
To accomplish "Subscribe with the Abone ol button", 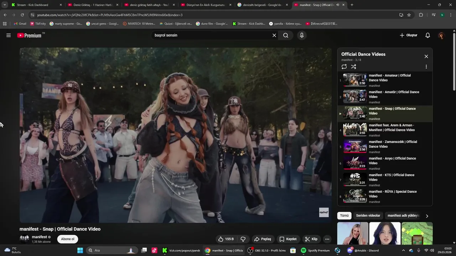I will coord(68,239).
